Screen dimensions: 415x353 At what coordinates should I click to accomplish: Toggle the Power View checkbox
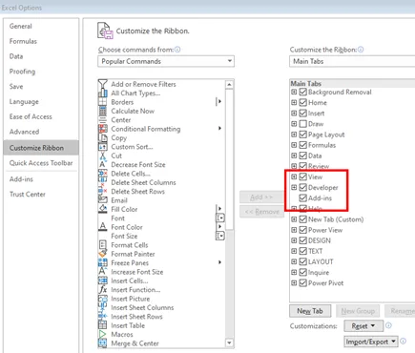pos(303,230)
